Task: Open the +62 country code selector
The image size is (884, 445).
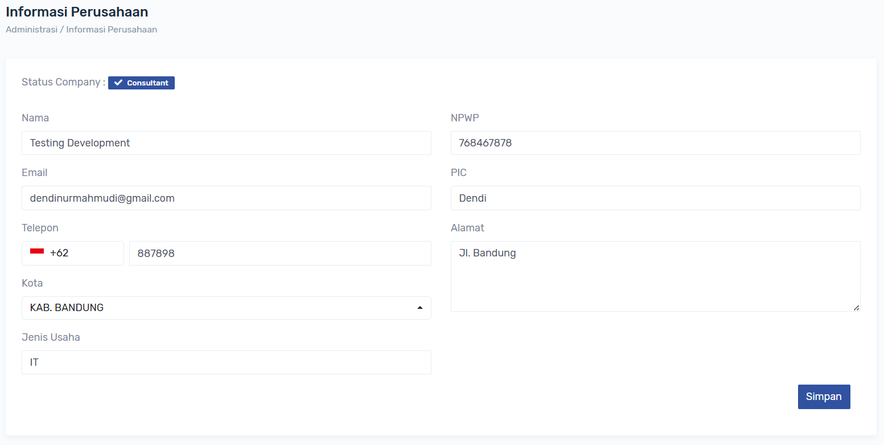Action: coord(72,253)
